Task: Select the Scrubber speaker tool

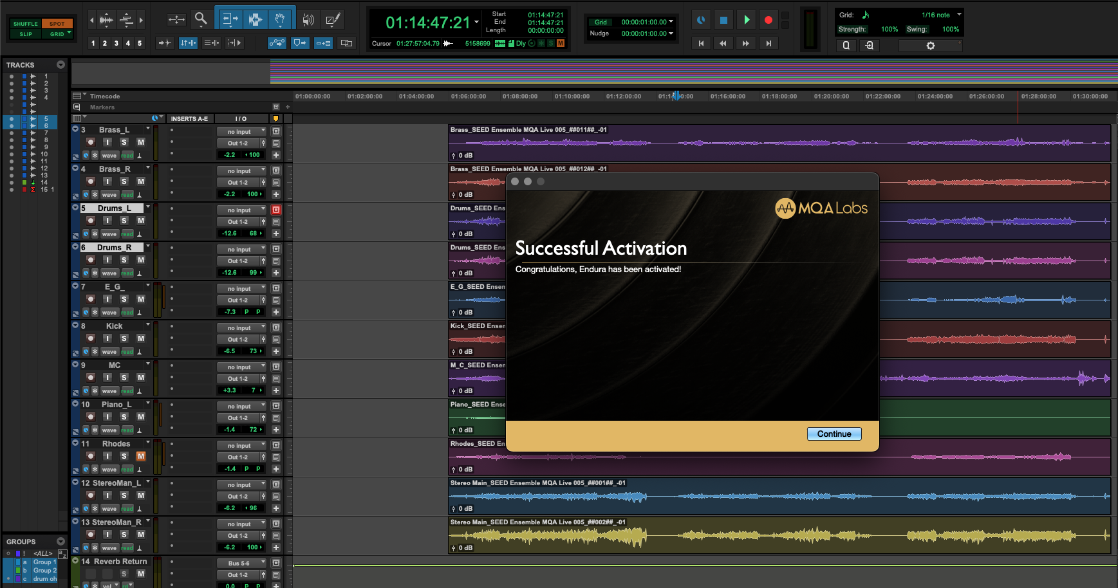Action: click(x=309, y=20)
